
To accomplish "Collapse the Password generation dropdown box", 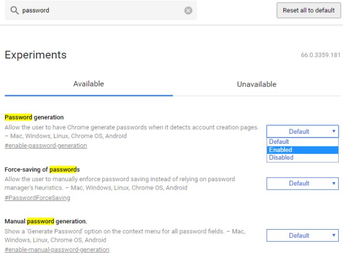I will pyautogui.click(x=302, y=131).
